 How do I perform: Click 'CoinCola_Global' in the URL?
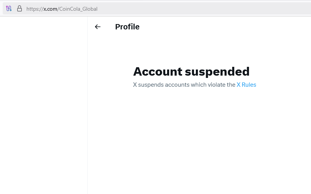(78, 9)
